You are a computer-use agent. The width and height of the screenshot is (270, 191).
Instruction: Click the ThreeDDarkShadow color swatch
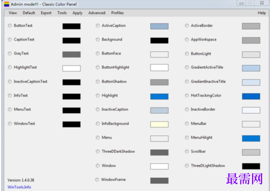point(159,152)
